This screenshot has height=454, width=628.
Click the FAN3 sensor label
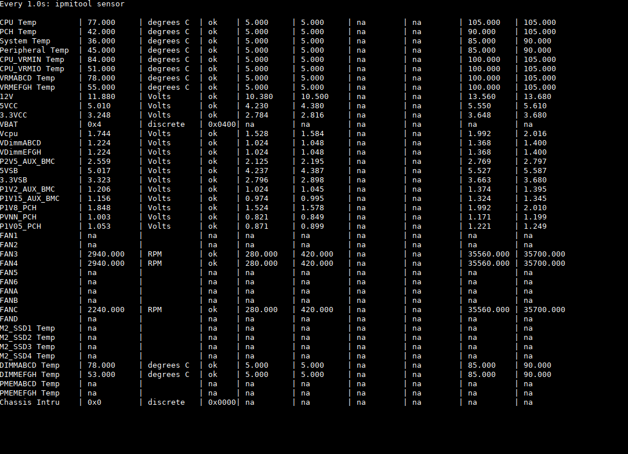point(9,254)
